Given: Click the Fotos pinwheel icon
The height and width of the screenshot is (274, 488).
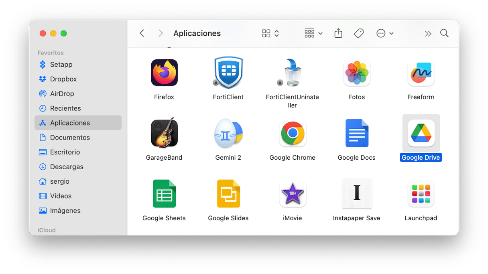Looking at the screenshot, I should (356, 73).
